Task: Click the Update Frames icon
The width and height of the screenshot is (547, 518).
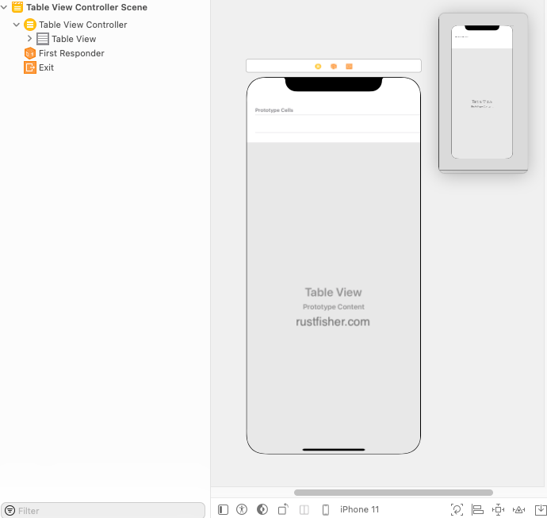Action: point(457,509)
